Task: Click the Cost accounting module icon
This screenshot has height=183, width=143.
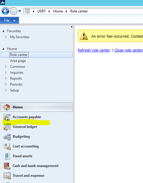Action: coord(7,147)
